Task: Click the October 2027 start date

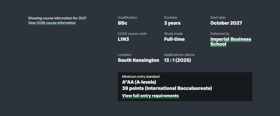Action: pos(226,23)
